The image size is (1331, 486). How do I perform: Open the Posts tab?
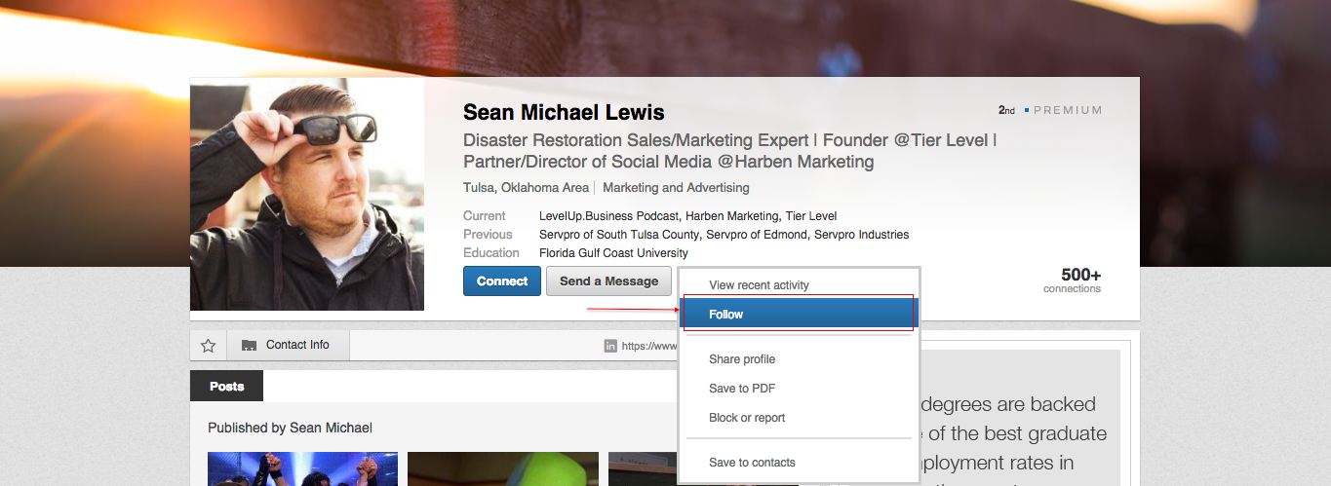tap(226, 387)
